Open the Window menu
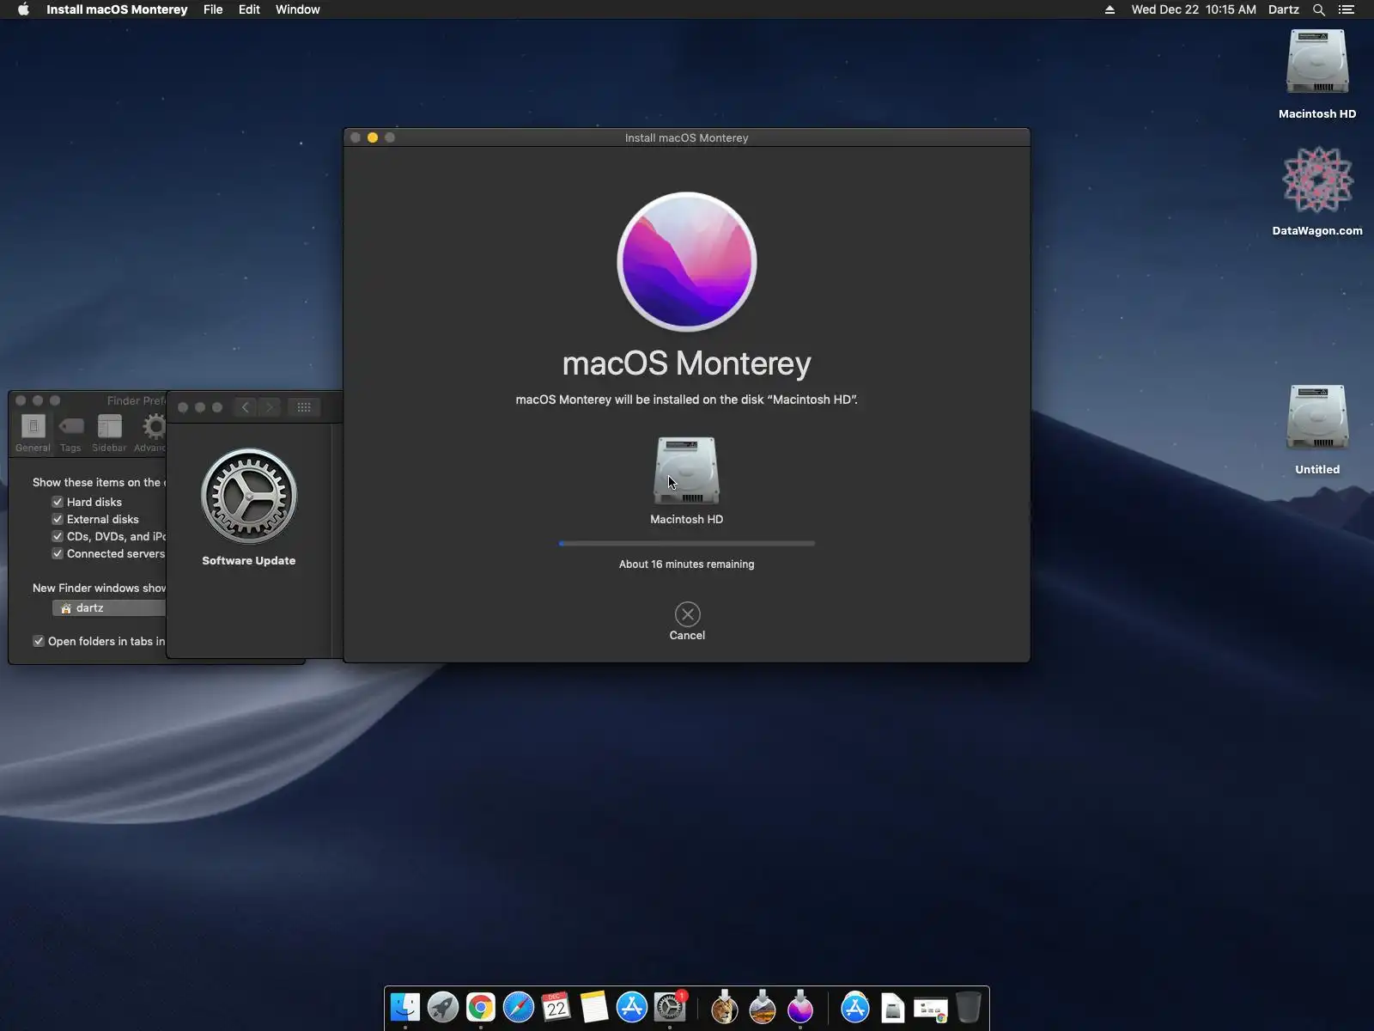Screen dimensions: 1374x1031 pyautogui.click(x=298, y=9)
